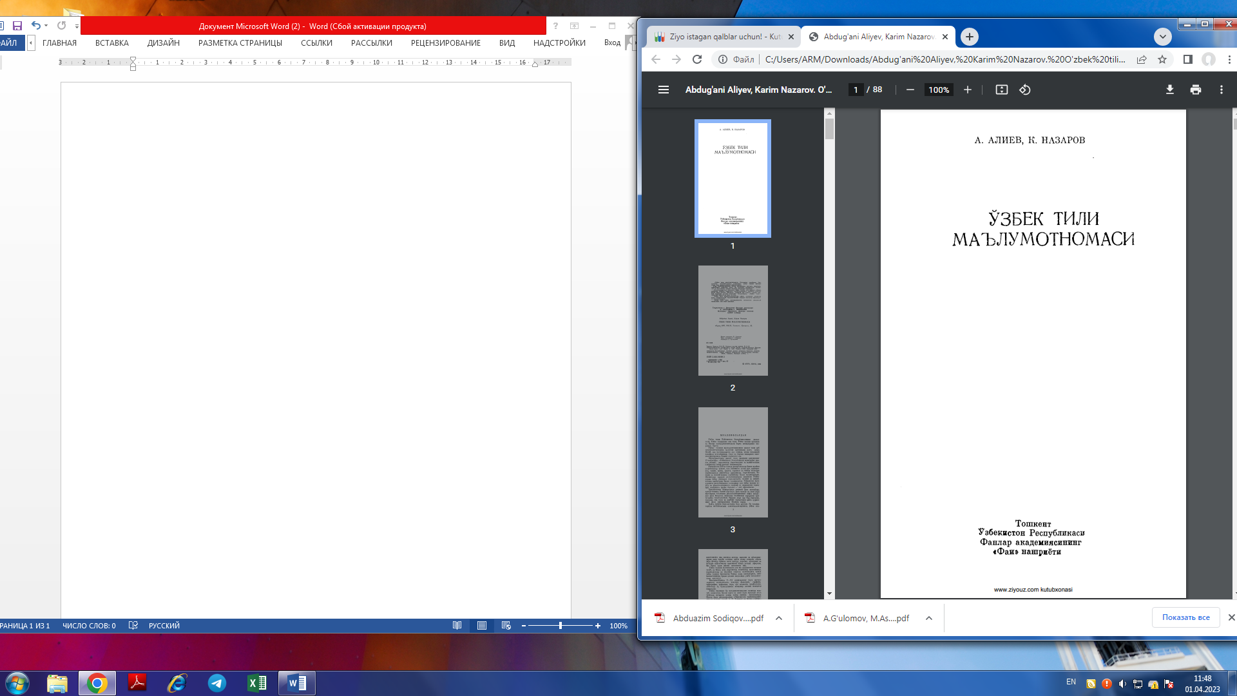Zoom out with minus in Word
The width and height of the screenshot is (1237, 696).
tap(524, 626)
